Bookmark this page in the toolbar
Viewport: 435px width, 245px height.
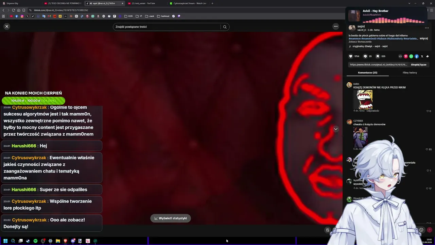coord(24,10)
